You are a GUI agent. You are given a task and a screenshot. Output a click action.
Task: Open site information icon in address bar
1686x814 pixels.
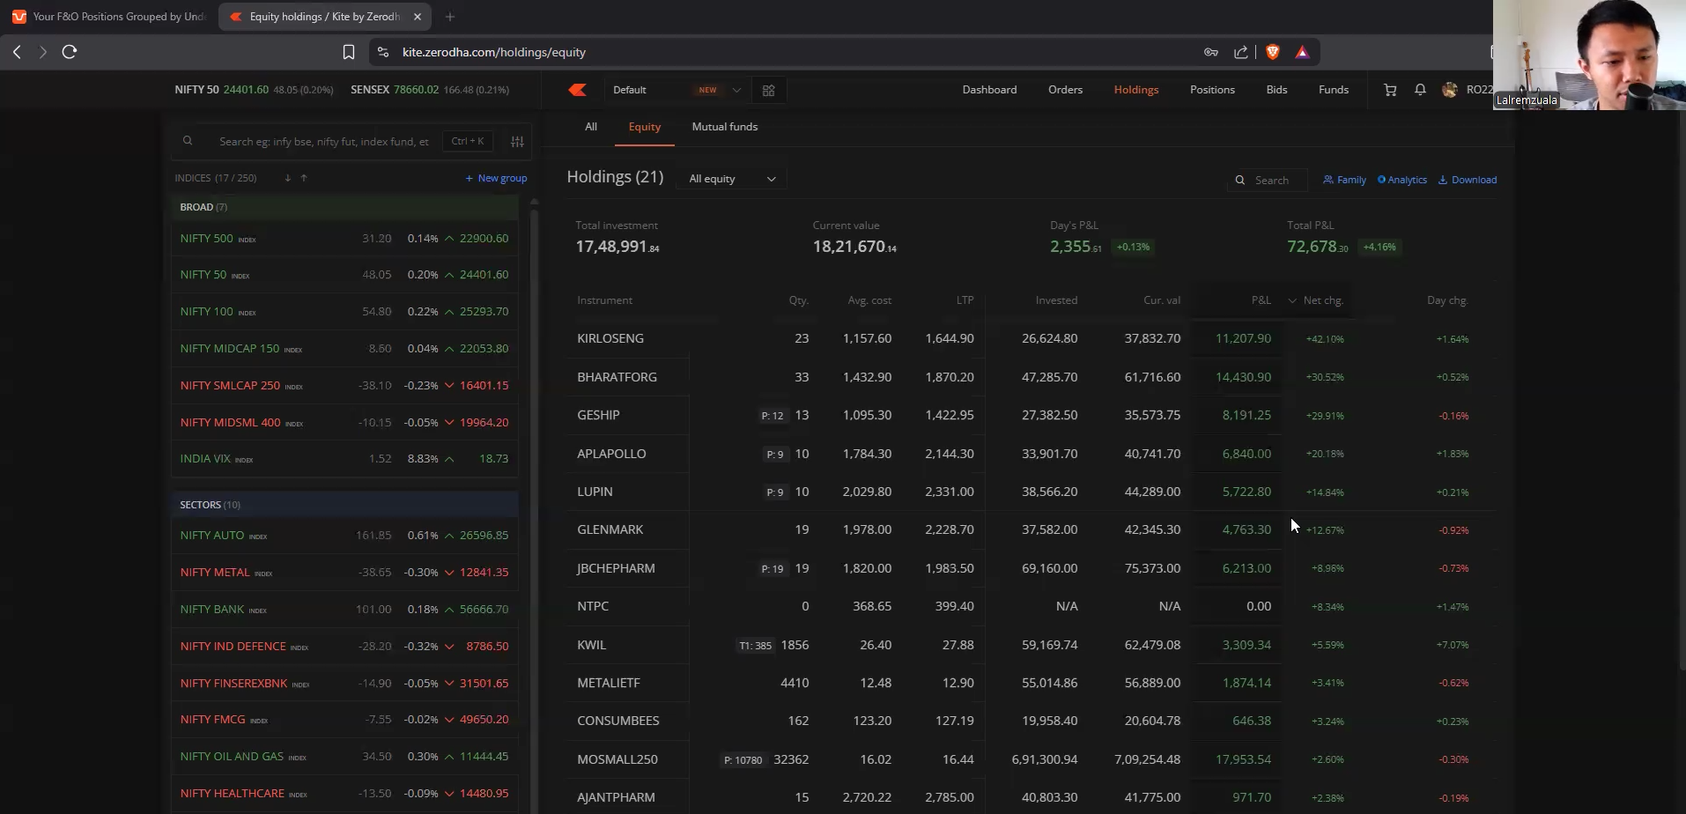[x=382, y=52]
